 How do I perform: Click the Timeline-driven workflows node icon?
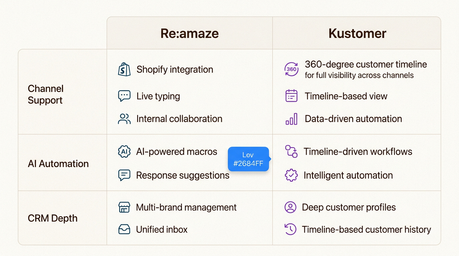[x=291, y=152]
